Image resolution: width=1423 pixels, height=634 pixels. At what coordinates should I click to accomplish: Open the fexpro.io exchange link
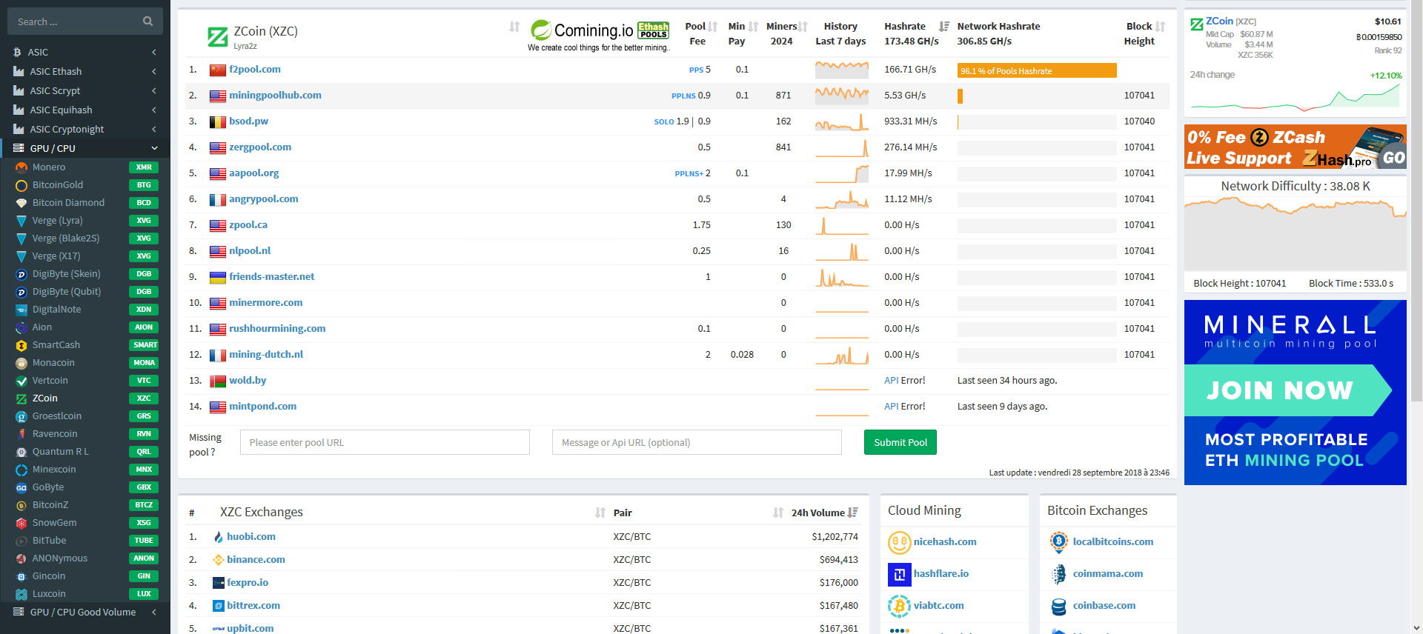[x=248, y=583]
